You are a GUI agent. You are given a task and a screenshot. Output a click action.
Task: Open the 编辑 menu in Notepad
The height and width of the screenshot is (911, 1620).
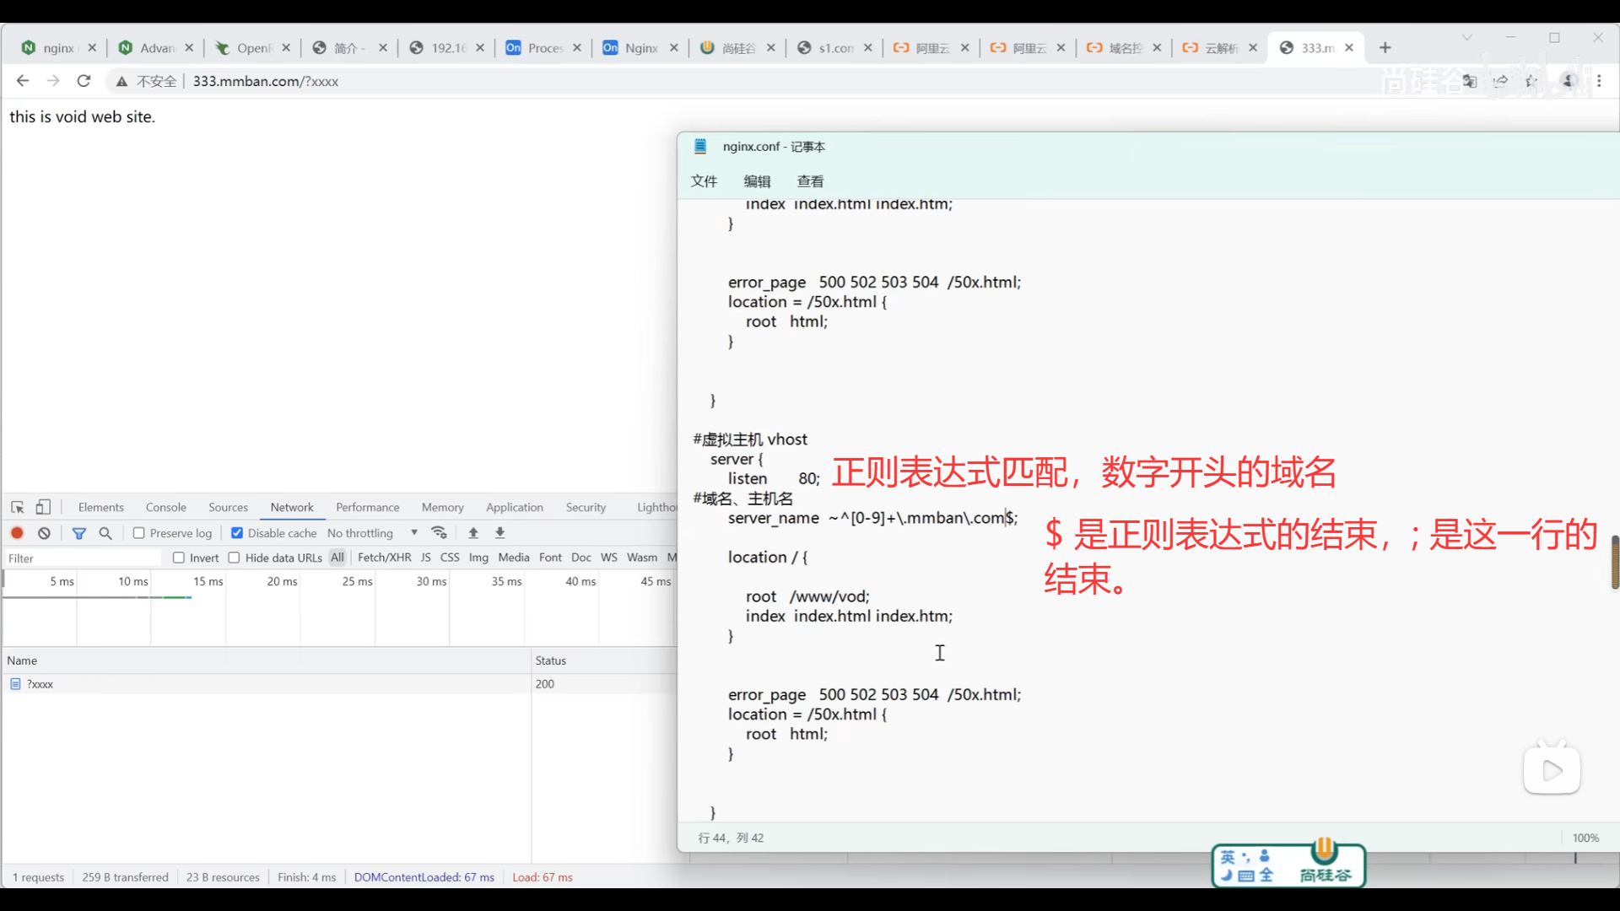(x=757, y=181)
